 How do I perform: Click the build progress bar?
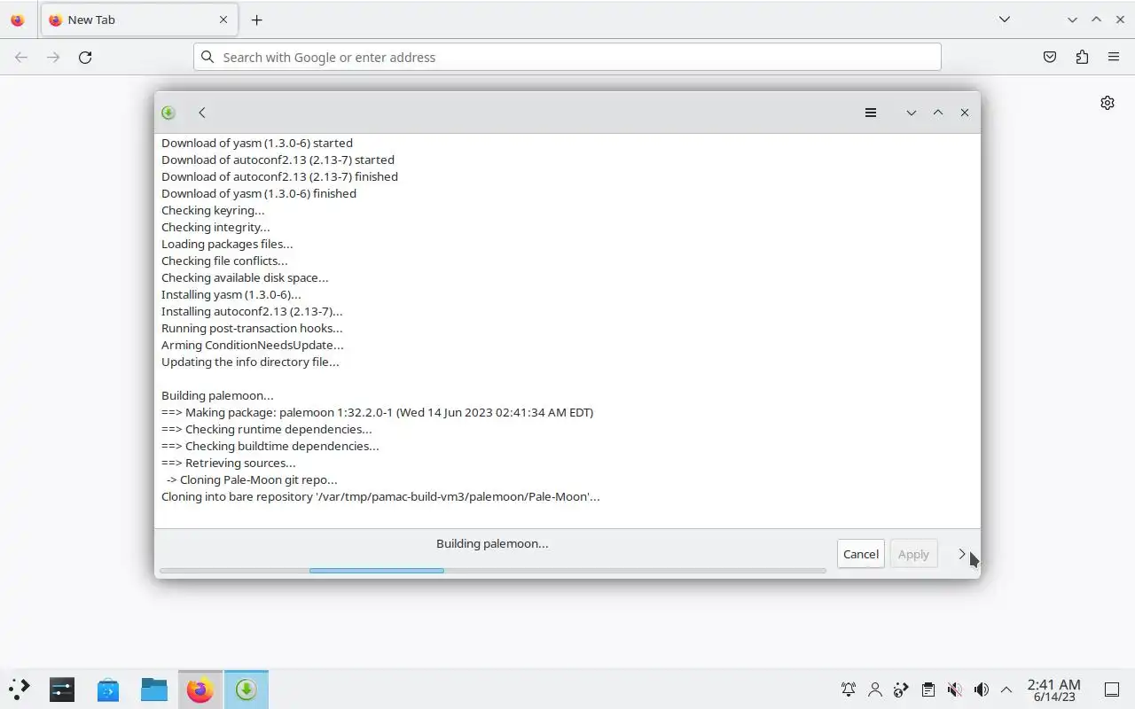(x=493, y=571)
